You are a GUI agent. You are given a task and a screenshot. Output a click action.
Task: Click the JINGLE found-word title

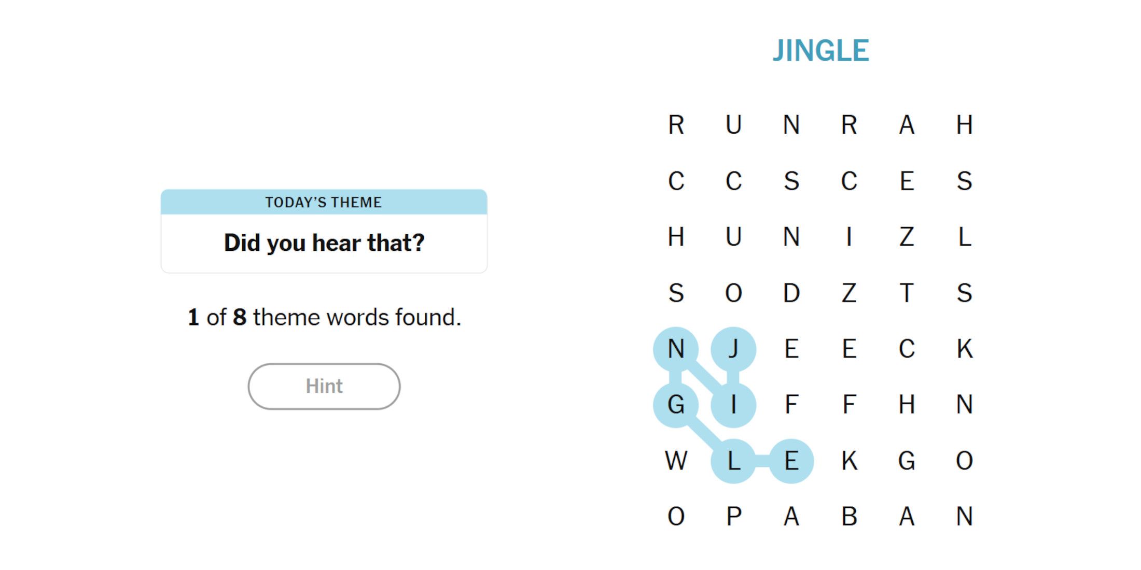pos(820,51)
